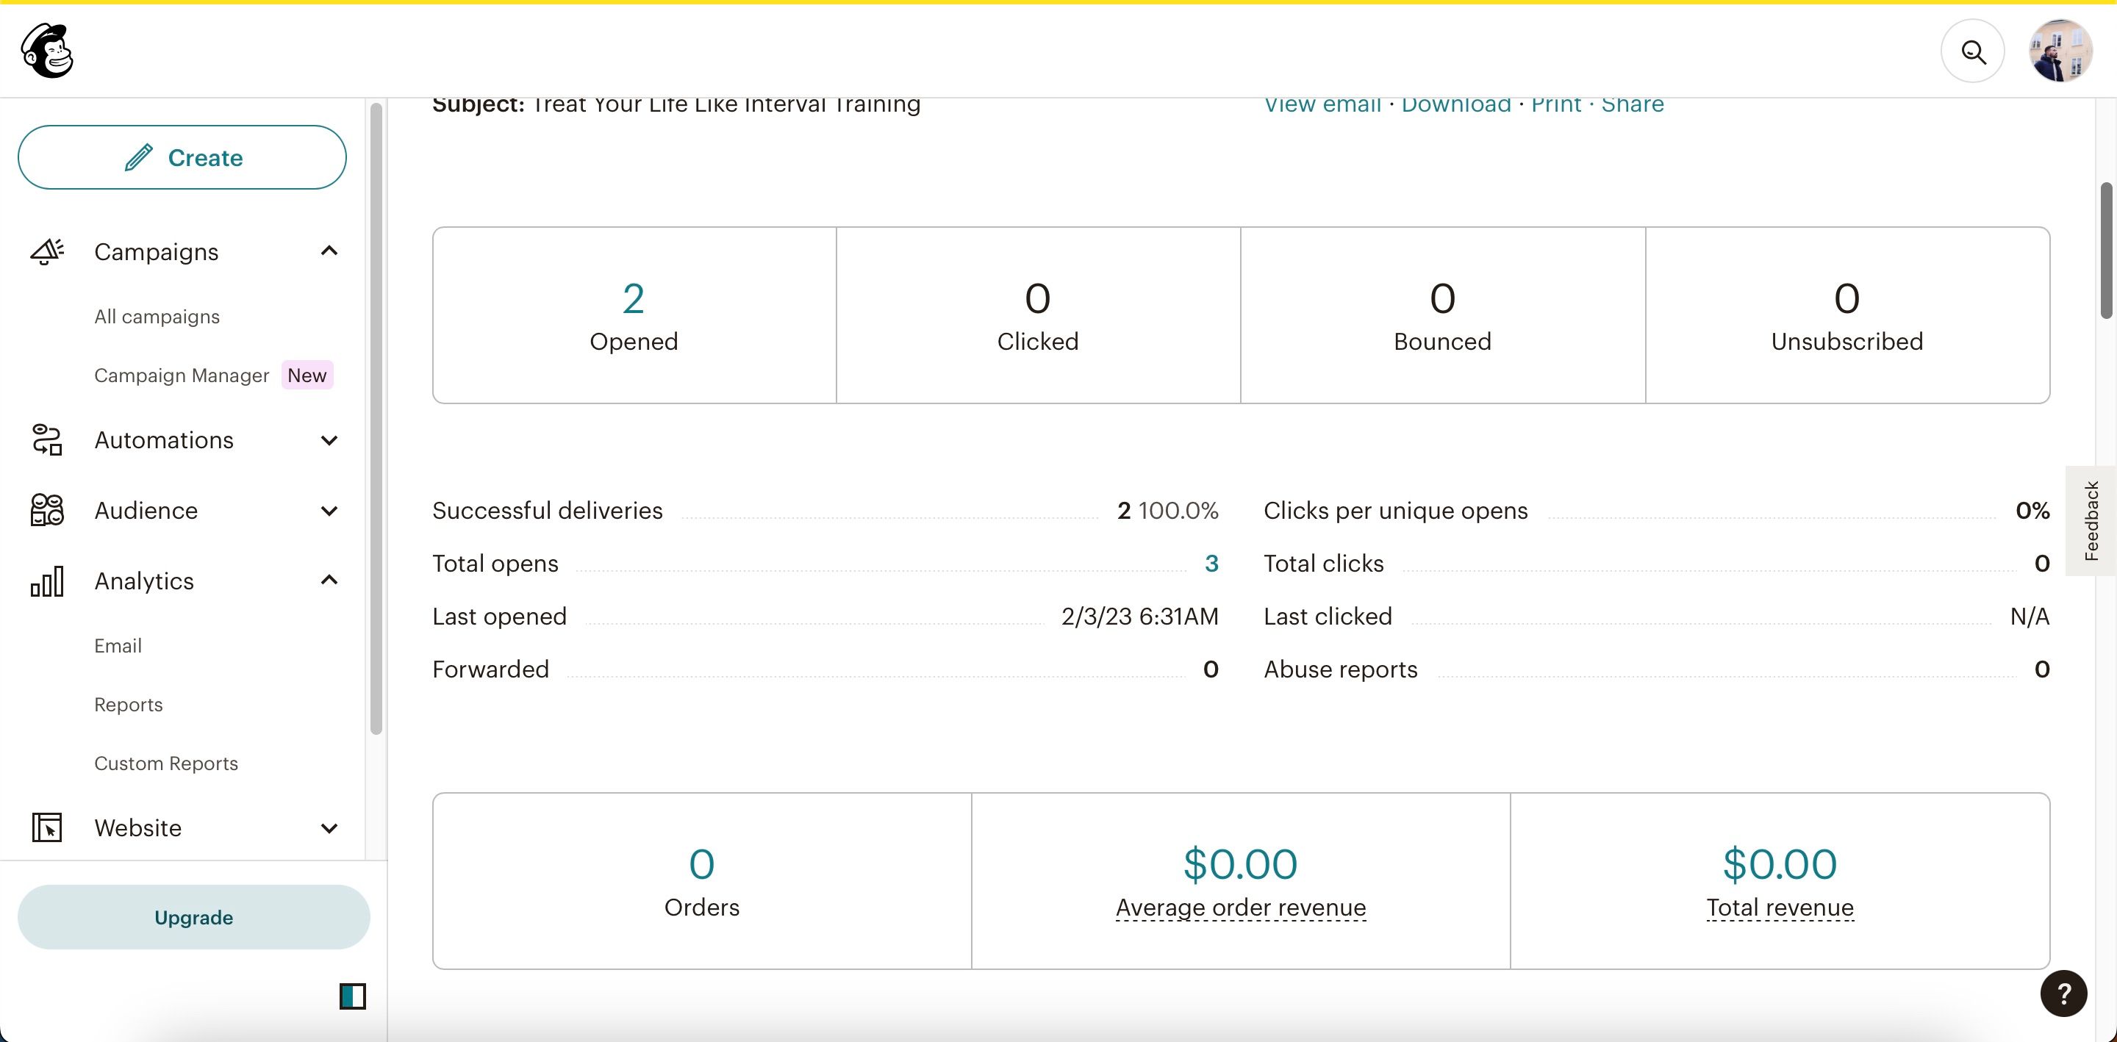Image resolution: width=2117 pixels, height=1042 pixels.
Task: Go to Custom Reports
Action: point(165,763)
